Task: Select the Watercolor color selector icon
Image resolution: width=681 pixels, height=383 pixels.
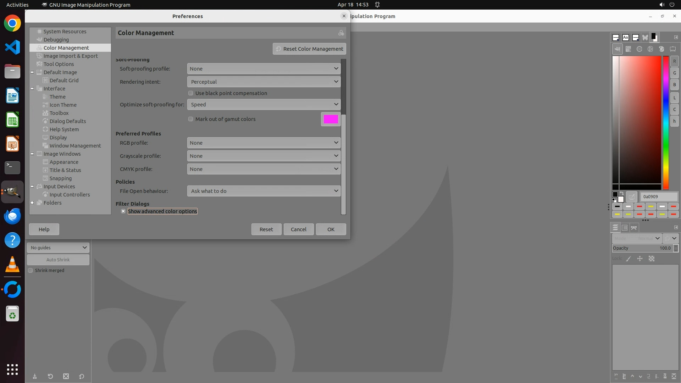Action: 640,49
